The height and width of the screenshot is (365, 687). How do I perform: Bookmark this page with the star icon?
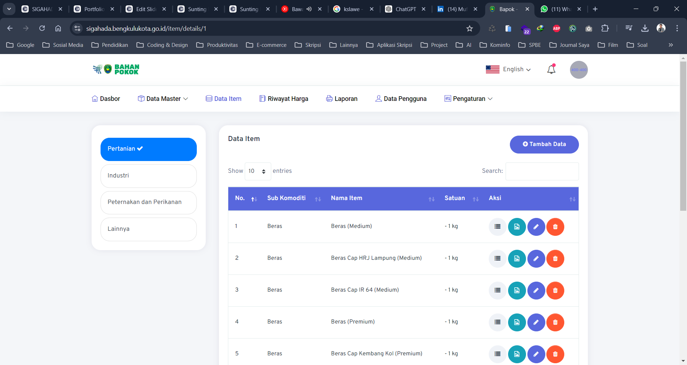[469, 29]
